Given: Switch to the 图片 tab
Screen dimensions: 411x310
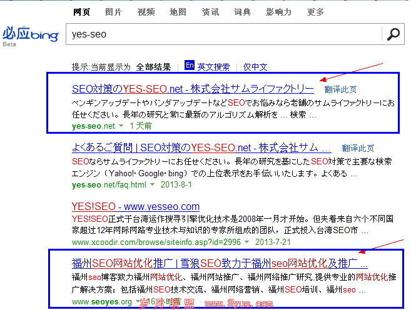Looking at the screenshot, I should pos(114,12).
